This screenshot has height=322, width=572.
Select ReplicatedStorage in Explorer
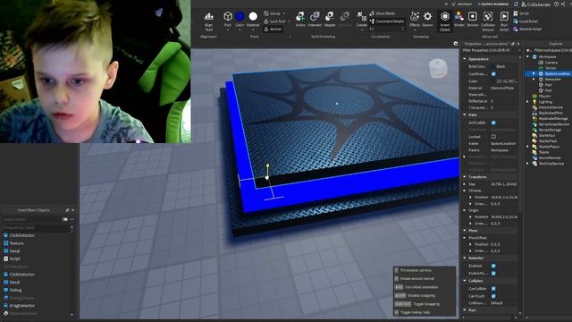[x=553, y=119]
